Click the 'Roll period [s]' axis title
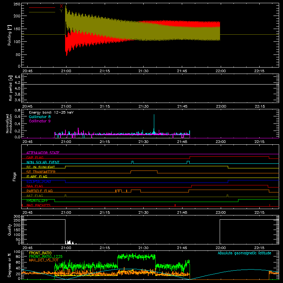This screenshot has height=283, width=283. pyautogui.click(x=11, y=88)
